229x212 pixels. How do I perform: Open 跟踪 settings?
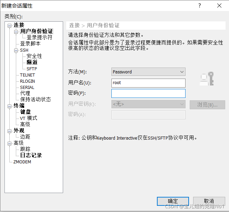pos(25,149)
